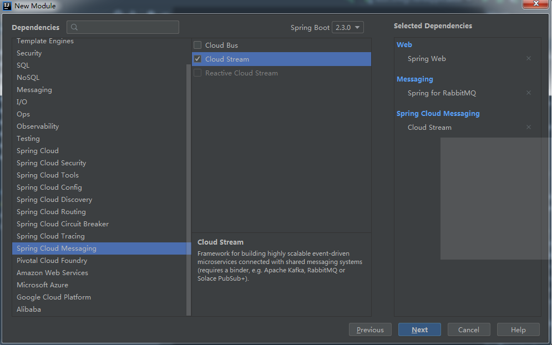
Task: Click the IntelliJ logo in title bar
Action: point(7,6)
